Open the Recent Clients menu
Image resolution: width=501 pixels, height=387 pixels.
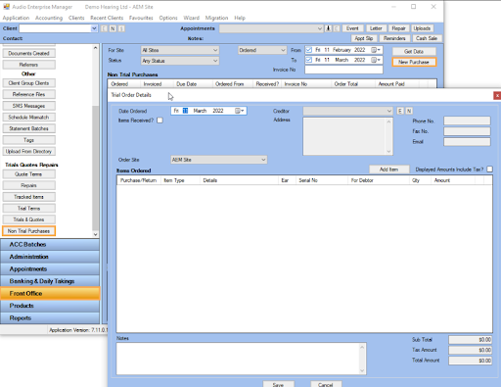coord(107,18)
